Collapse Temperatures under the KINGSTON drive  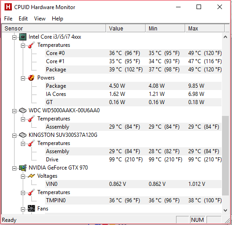tap(23, 144)
